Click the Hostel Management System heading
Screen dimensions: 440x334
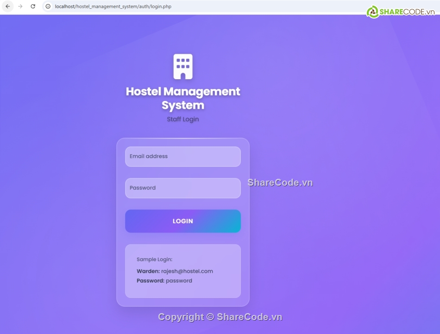point(183,98)
